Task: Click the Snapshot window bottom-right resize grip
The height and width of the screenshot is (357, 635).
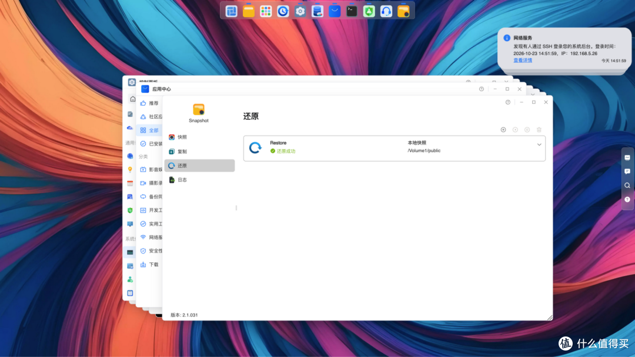Action: tap(550, 318)
